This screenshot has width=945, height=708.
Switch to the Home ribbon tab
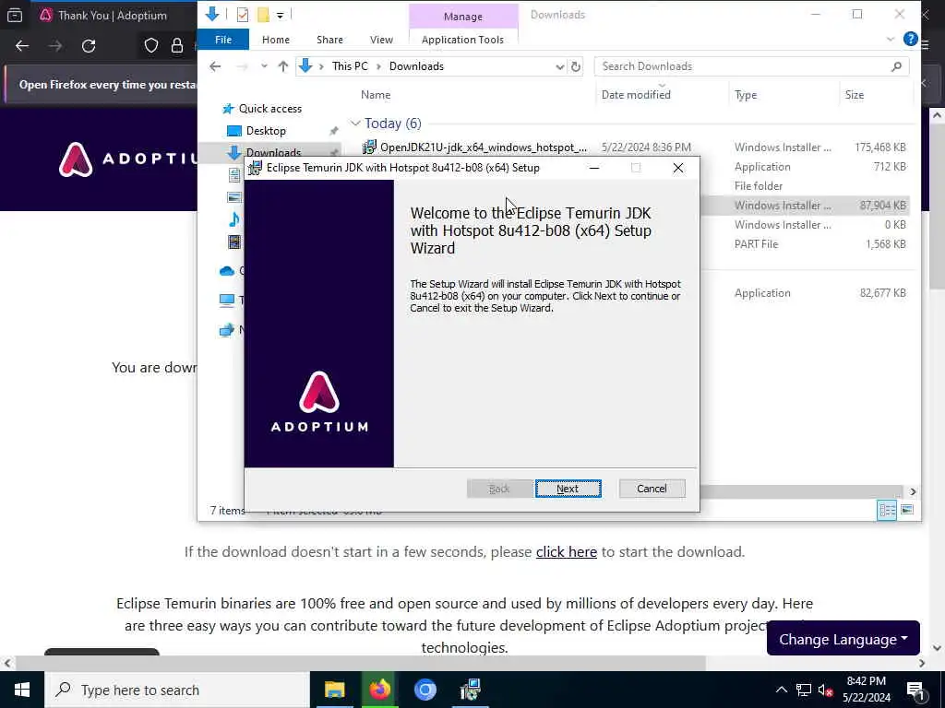[x=275, y=40]
